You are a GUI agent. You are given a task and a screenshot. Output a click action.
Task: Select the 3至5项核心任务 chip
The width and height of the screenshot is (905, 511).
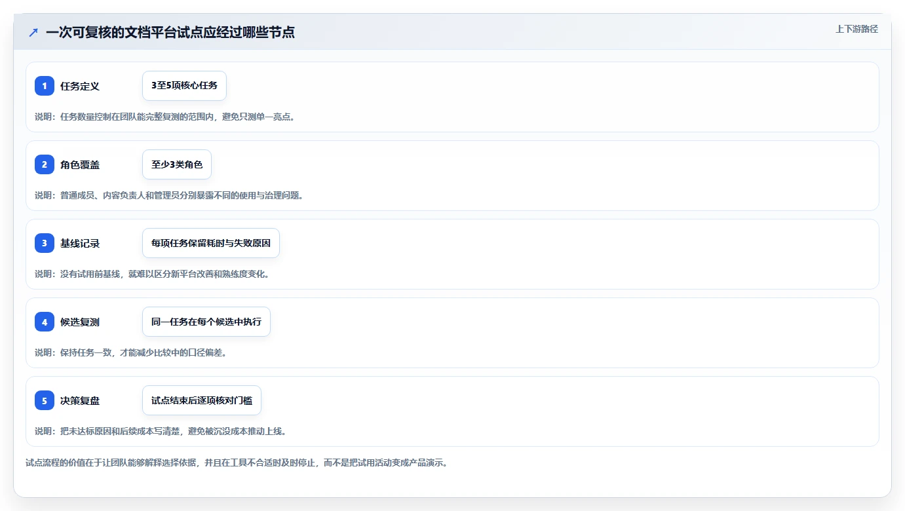pos(184,86)
